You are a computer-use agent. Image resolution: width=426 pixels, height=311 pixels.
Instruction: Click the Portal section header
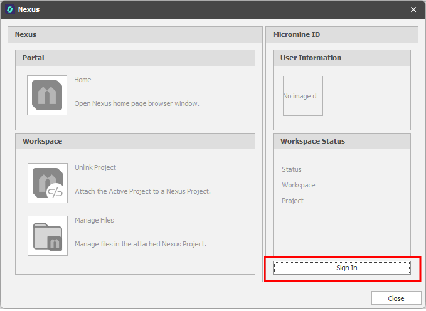(135, 58)
